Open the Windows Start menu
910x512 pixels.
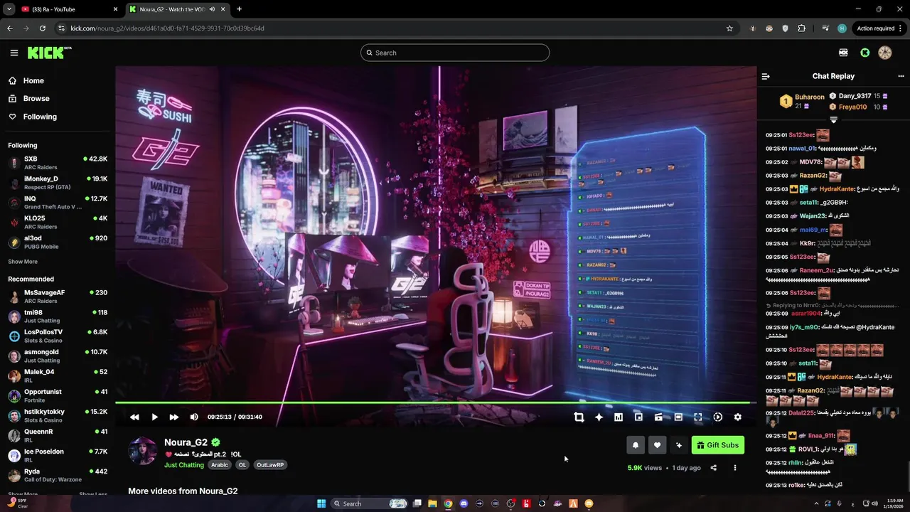(x=321, y=503)
